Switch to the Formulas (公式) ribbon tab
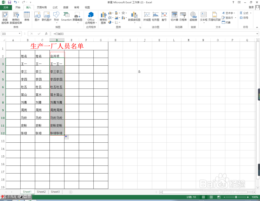260x201 pixels. pos(55,8)
